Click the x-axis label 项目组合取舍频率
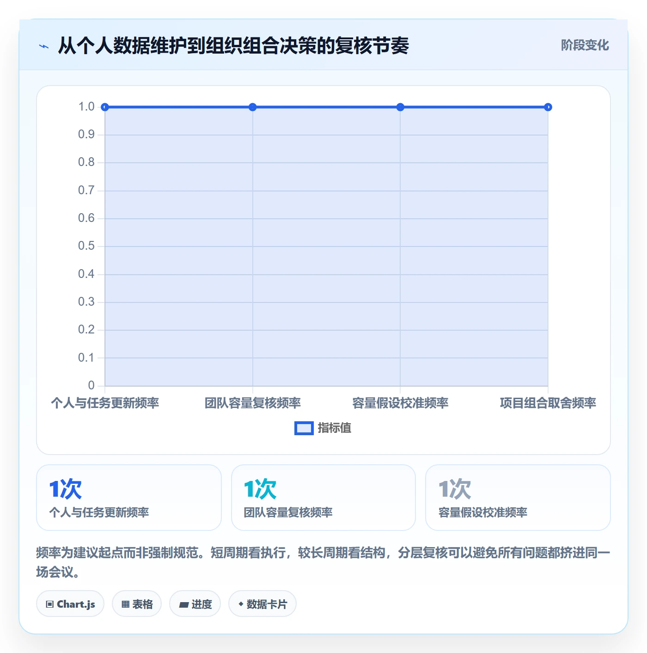647x653 pixels. (x=548, y=403)
